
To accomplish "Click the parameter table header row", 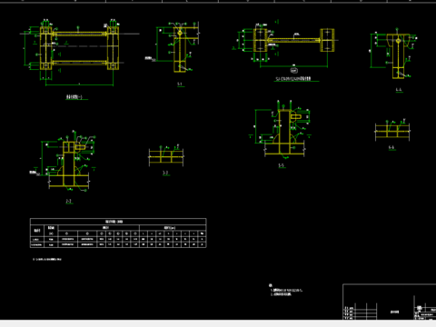I will tap(118, 222).
